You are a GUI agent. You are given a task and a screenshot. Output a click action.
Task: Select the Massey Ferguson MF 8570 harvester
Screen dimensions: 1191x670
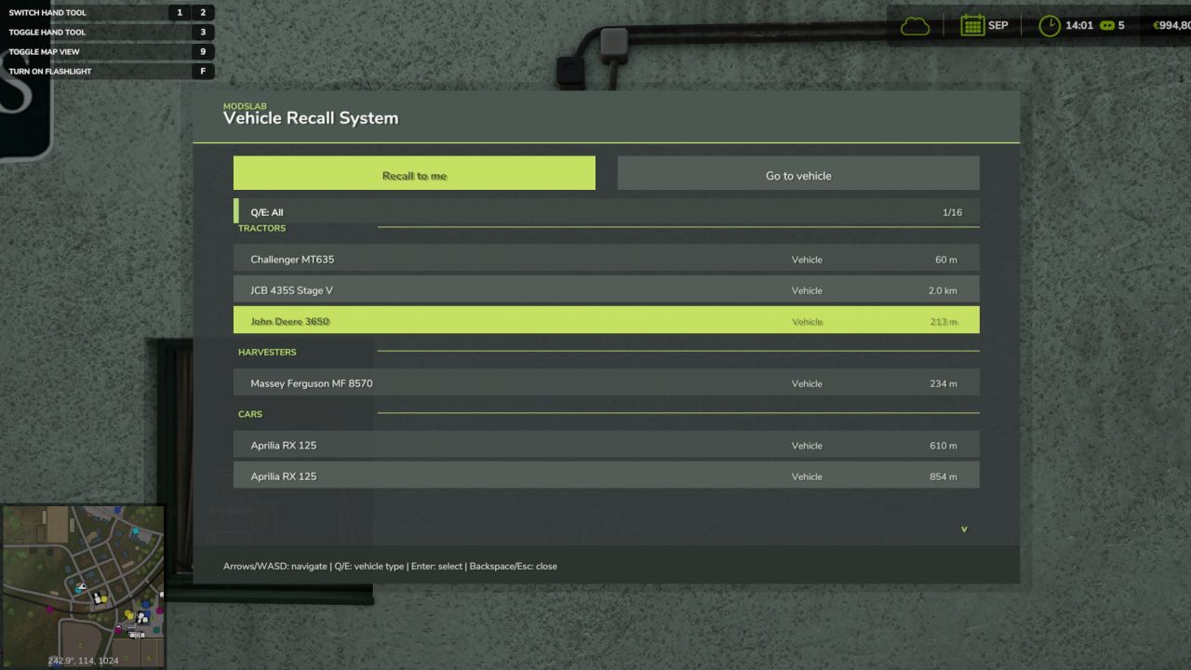point(607,382)
